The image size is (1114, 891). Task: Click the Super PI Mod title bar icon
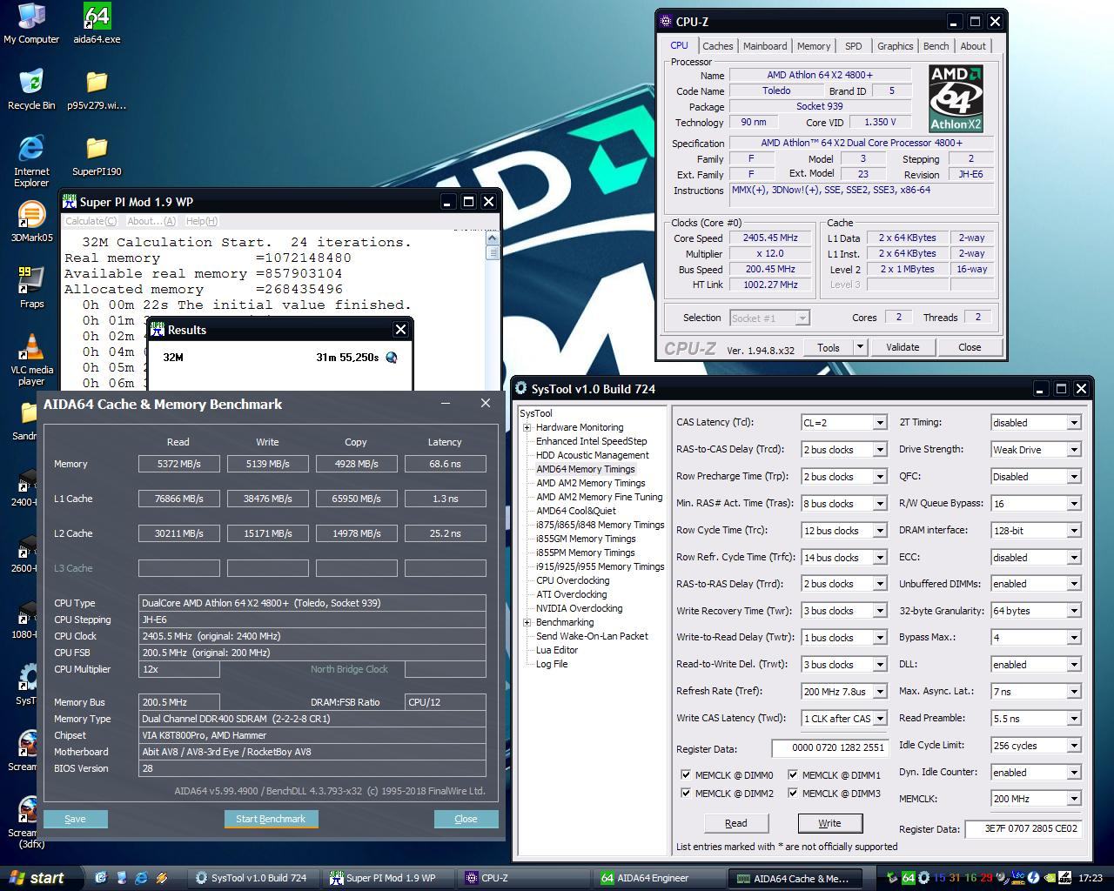(70, 202)
